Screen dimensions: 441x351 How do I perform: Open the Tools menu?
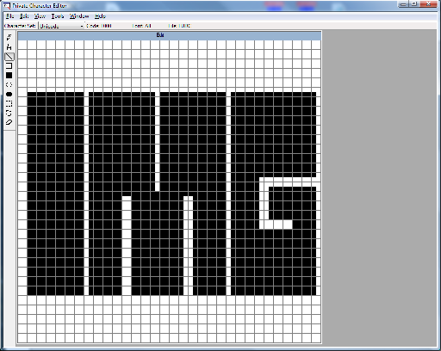[58, 16]
